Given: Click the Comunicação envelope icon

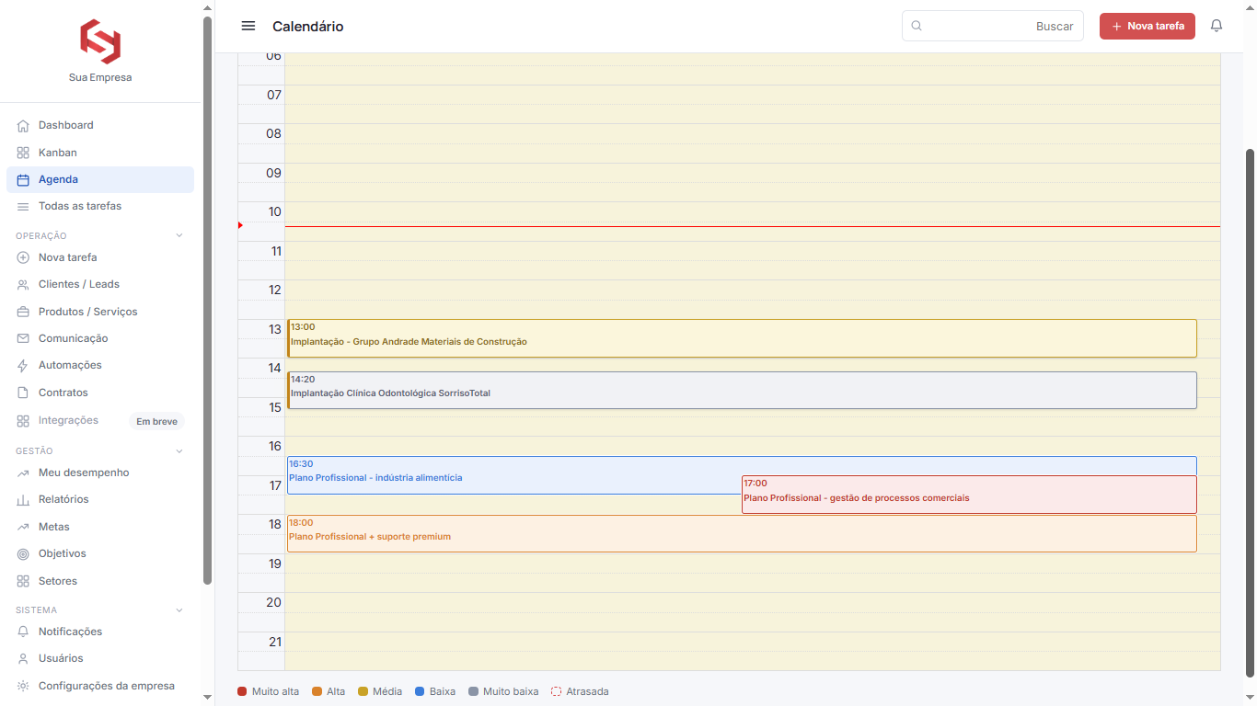Looking at the screenshot, I should 23,338.
